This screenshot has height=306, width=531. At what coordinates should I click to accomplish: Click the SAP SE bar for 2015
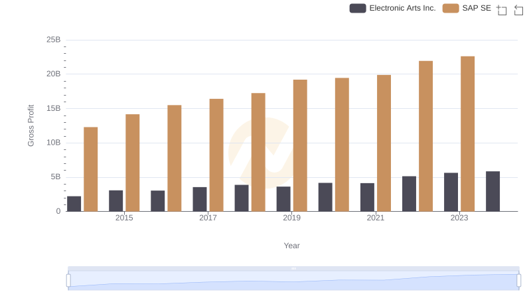[132, 163]
